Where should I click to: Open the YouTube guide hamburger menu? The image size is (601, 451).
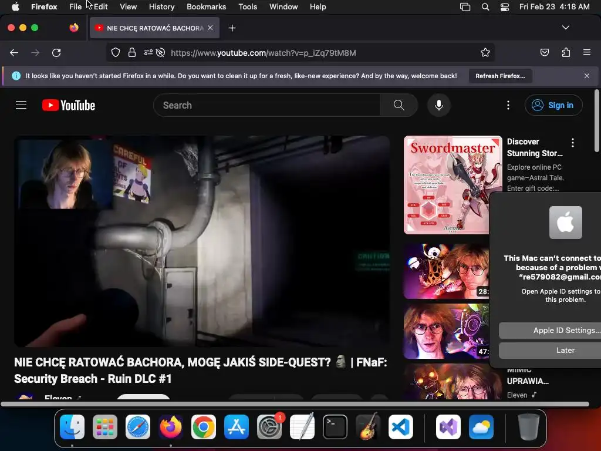pos(21,105)
